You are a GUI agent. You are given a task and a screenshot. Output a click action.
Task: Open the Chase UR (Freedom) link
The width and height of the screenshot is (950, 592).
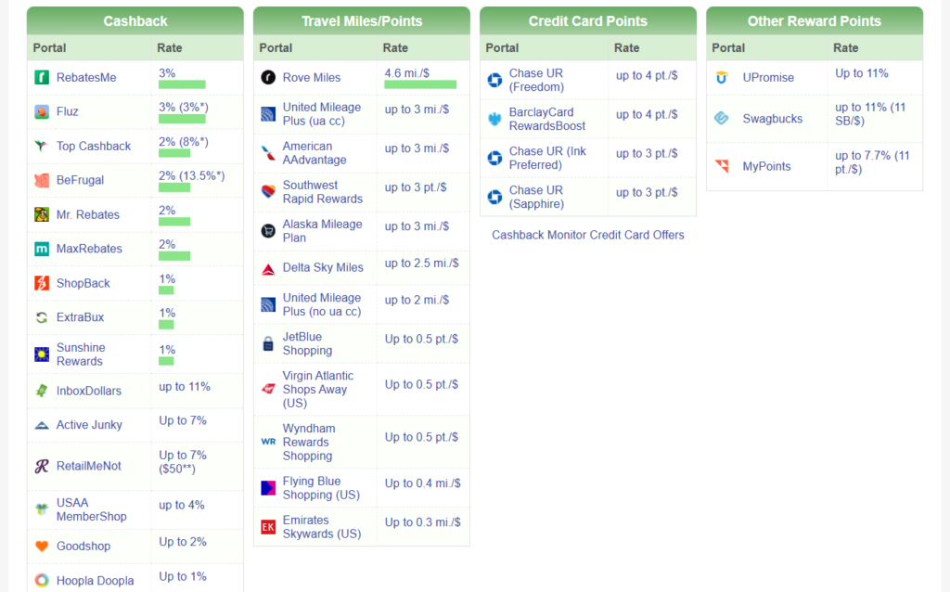(x=536, y=80)
